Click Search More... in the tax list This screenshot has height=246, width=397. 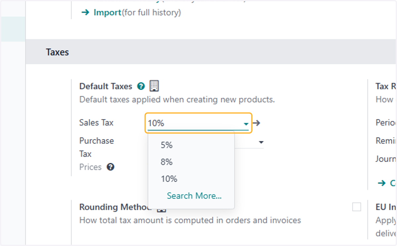coord(194,196)
